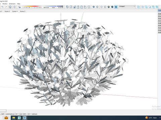Open File Explorer from taskbar
The height and width of the screenshot is (120, 161).
click(14, 118)
